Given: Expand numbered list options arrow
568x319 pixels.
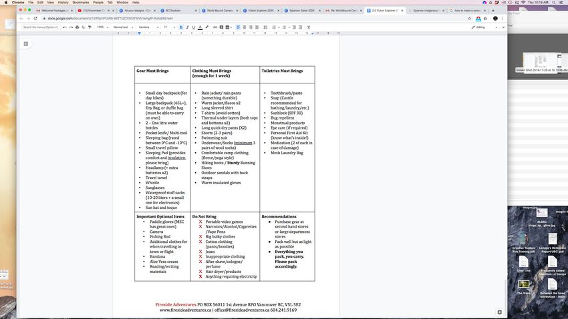Looking at the screenshot, I should [x=279, y=27].
